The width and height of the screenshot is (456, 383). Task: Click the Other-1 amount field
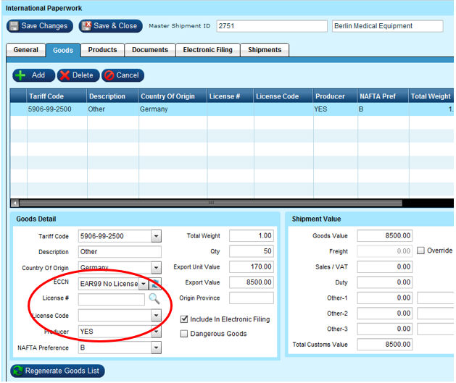(x=384, y=298)
